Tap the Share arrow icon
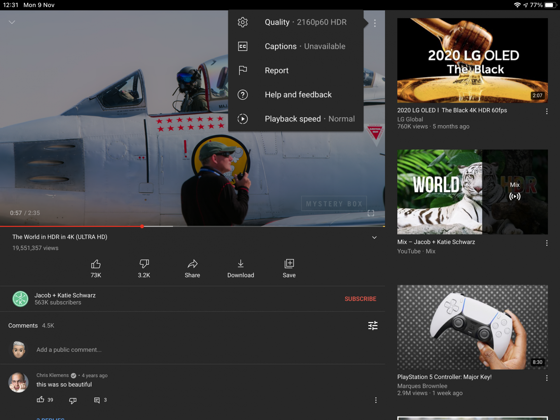 [192, 264]
